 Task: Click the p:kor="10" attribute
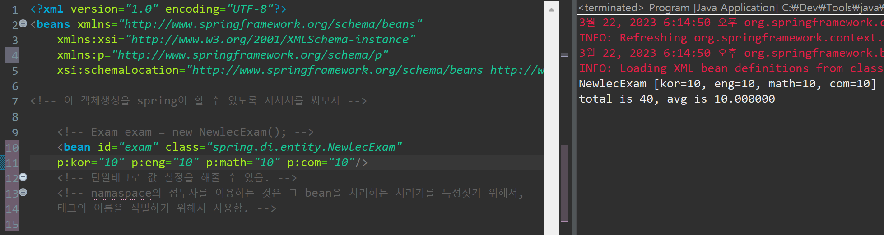[x=91, y=163]
